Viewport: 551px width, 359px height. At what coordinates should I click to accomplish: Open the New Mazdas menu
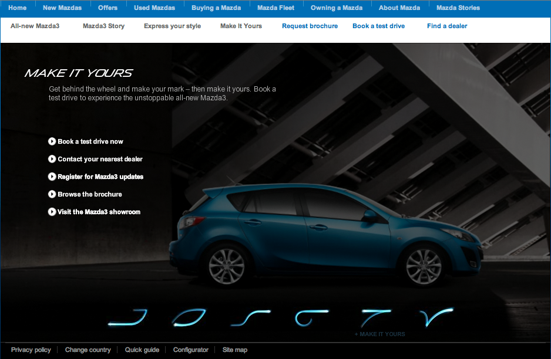click(62, 8)
